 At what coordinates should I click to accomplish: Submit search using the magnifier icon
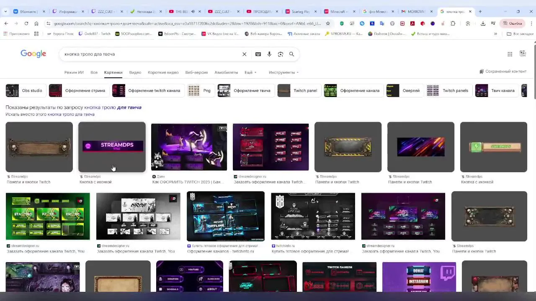[x=291, y=54]
